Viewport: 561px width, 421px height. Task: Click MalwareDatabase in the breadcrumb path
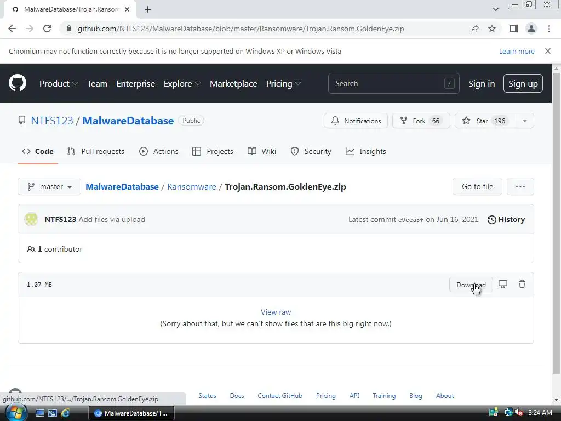click(122, 186)
